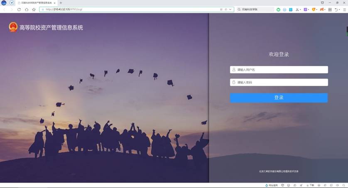Screen dimensions: 348x188
Task: Bookmark this page with the star icon
Action: 34,10
